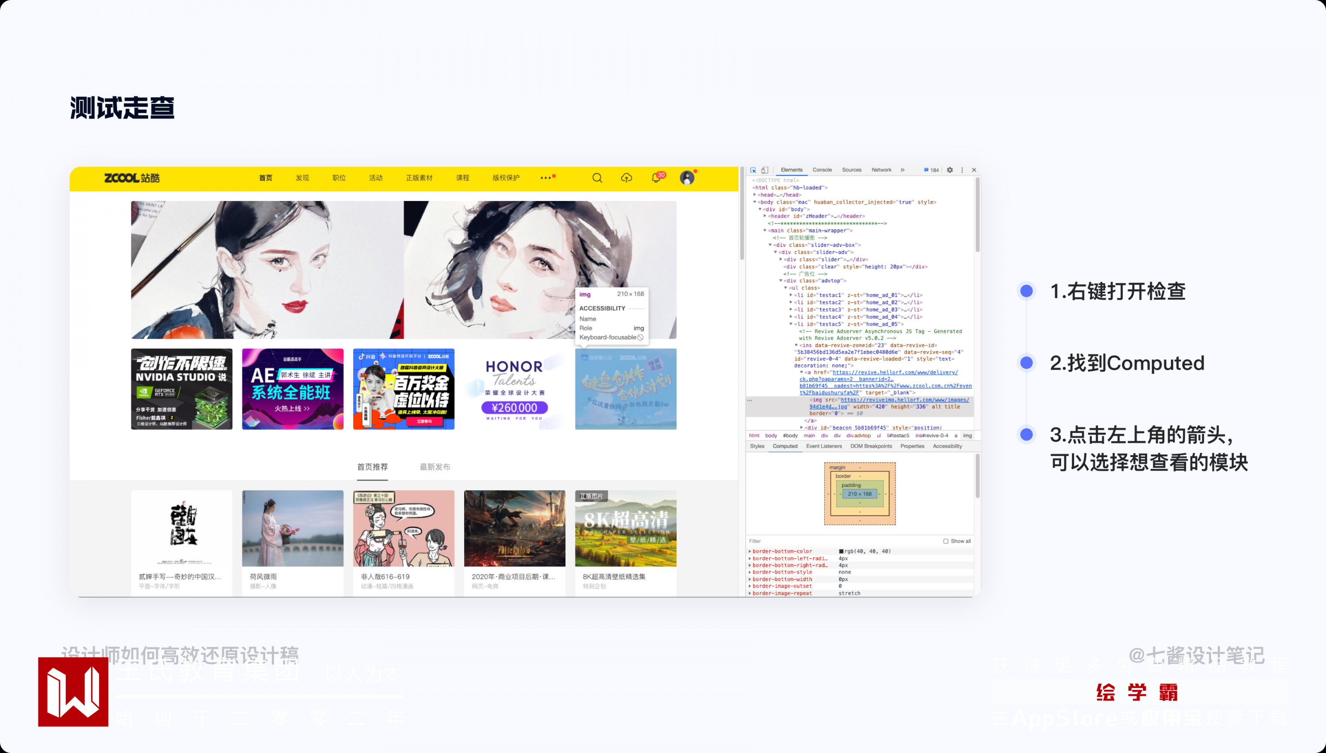This screenshot has height=753, width=1326.
Task: Switch to the Styles pane tab
Action: pos(757,447)
